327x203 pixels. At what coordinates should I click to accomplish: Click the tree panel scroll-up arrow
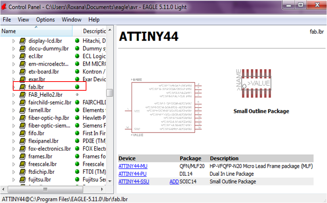tap(110, 30)
